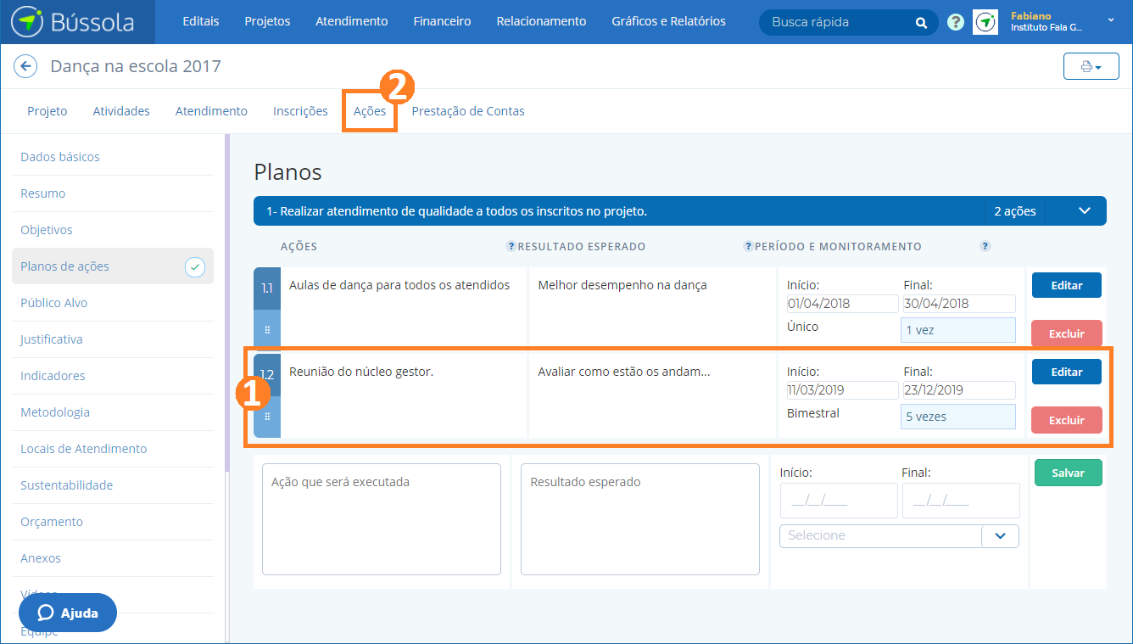Click the 11/03/2019 start date field

(842, 390)
